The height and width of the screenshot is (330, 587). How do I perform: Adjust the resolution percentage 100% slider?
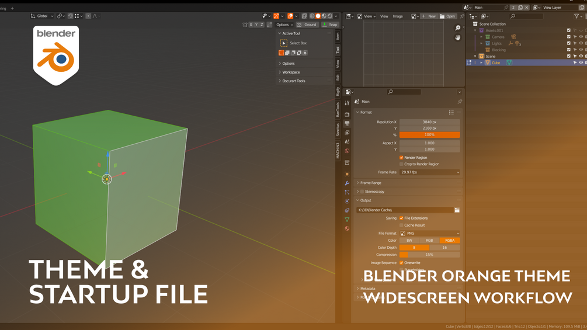[430, 135]
